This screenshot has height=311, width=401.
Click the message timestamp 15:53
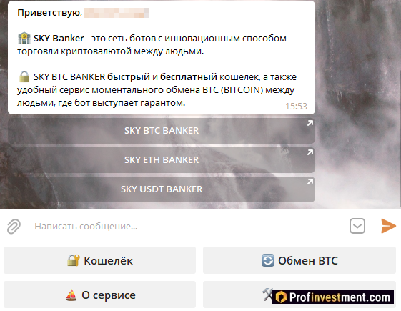click(296, 106)
